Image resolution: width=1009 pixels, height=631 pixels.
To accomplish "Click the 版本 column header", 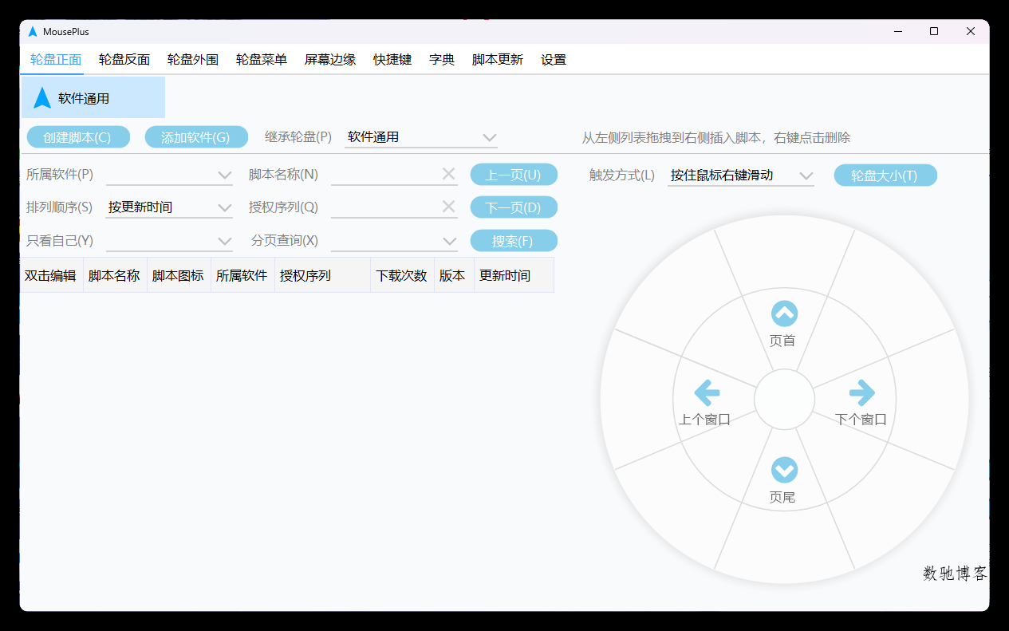I will (x=454, y=275).
